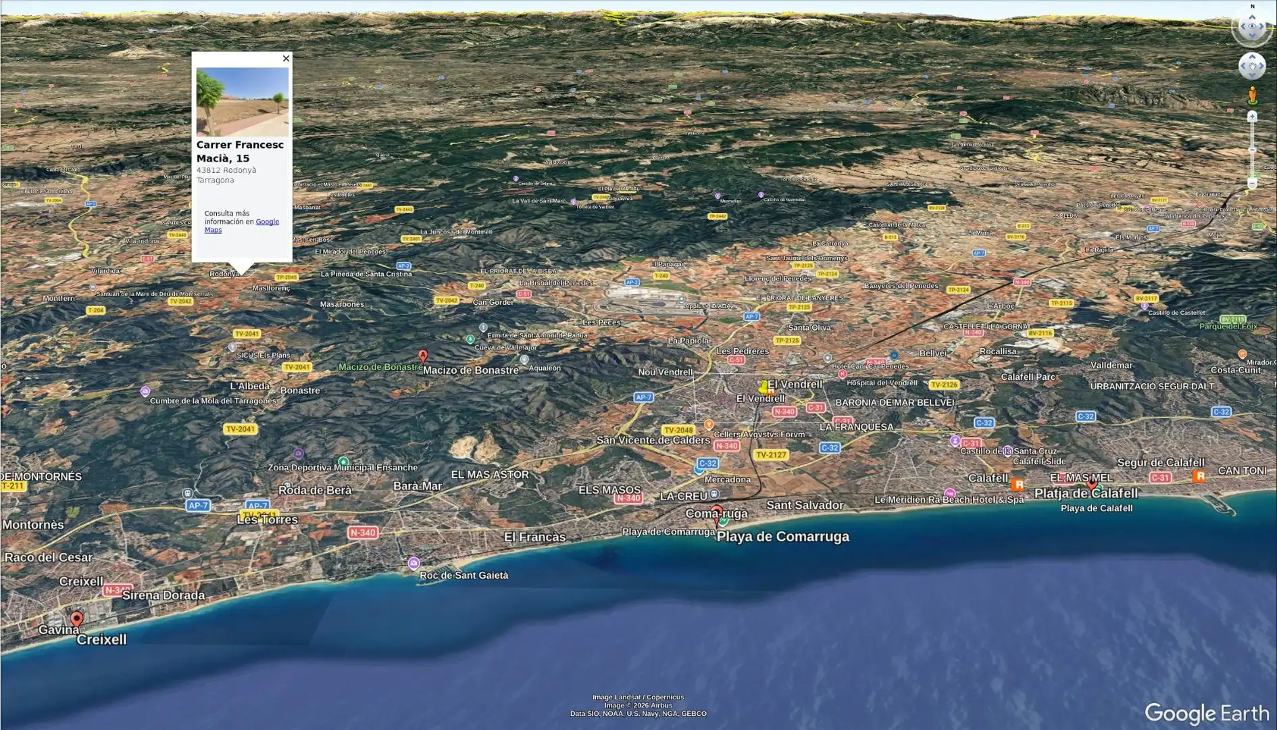Click the Hospital del Vendrell label
This screenshot has height=730, width=1277.
click(x=882, y=383)
